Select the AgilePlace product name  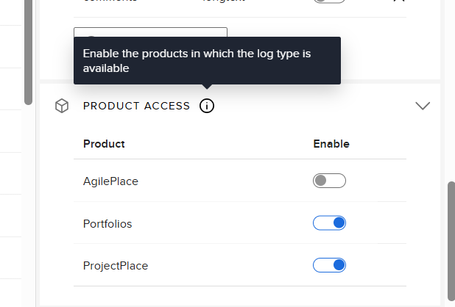tap(110, 181)
